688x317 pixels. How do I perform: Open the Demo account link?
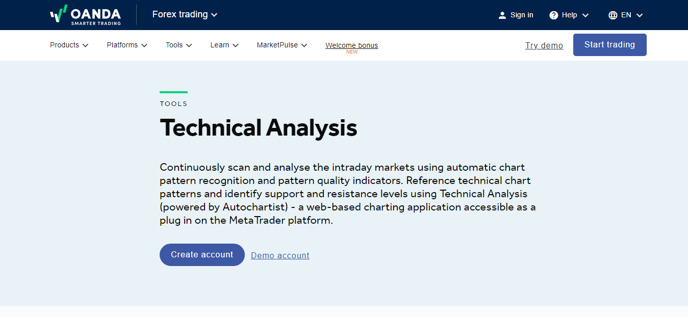(280, 255)
